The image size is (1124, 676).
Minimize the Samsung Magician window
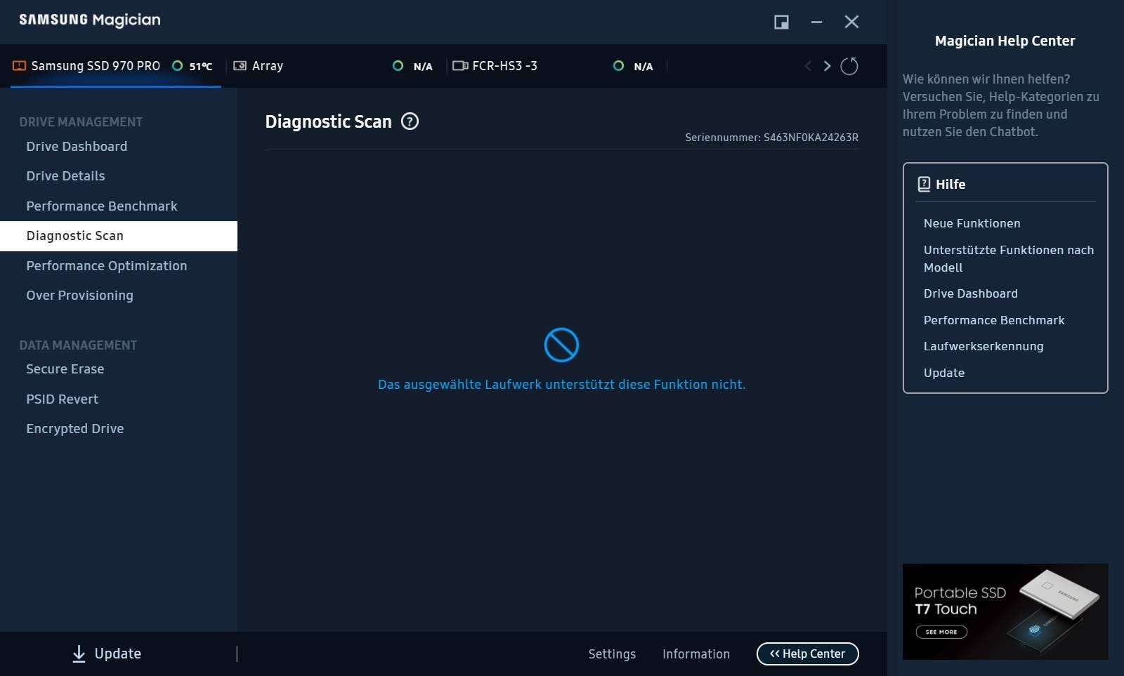pyautogui.click(x=816, y=22)
